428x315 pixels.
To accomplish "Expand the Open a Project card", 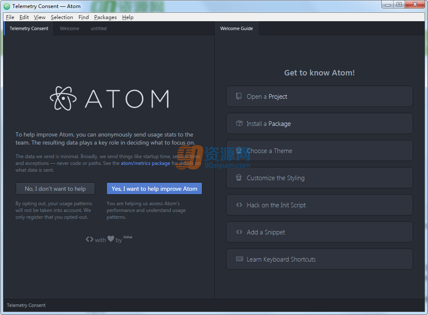I will [x=319, y=96].
